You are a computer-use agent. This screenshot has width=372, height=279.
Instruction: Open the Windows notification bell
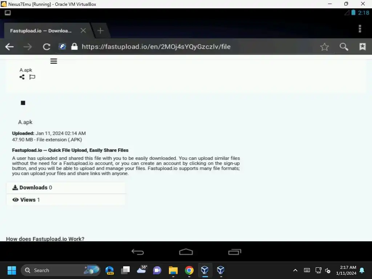pyautogui.click(x=362, y=270)
